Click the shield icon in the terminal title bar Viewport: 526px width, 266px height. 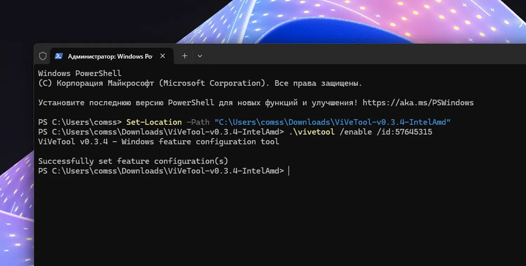(43, 56)
